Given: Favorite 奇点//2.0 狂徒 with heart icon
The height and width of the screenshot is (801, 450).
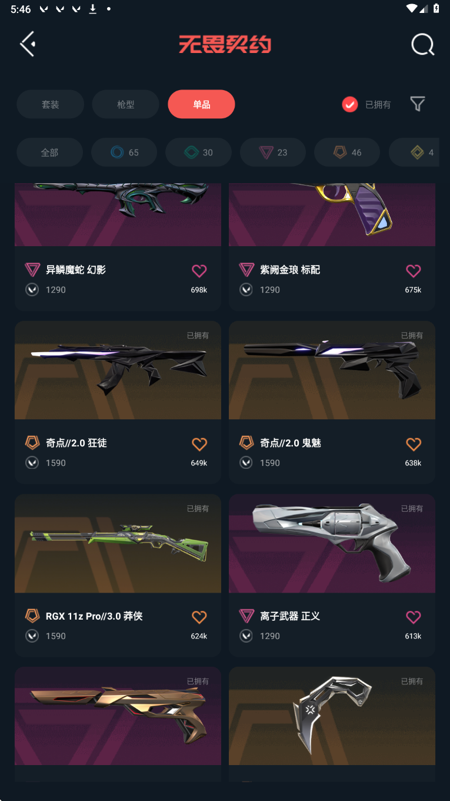Looking at the screenshot, I should pos(199,443).
